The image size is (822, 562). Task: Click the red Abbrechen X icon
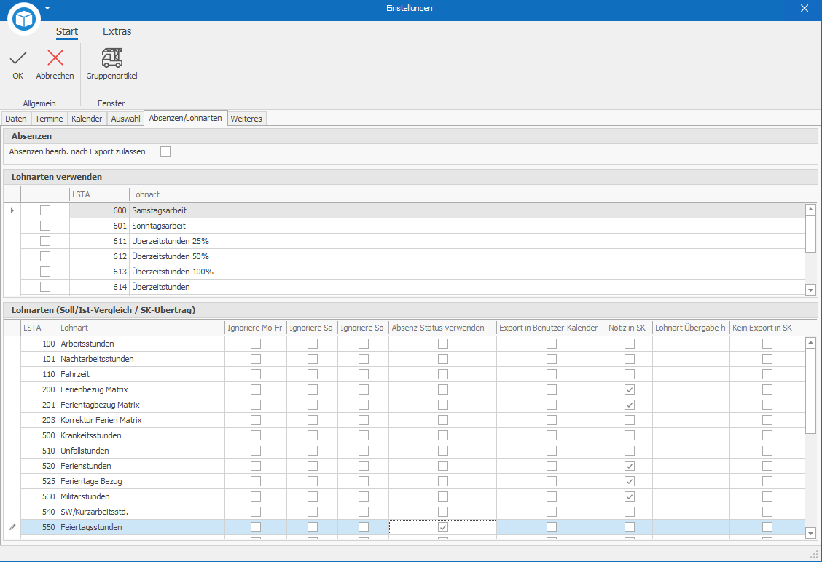[x=55, y=58]
